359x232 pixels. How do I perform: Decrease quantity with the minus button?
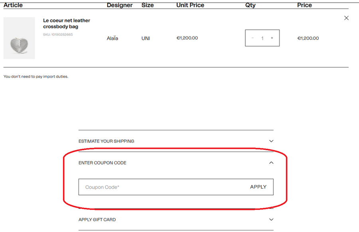(x=252, y=38)
